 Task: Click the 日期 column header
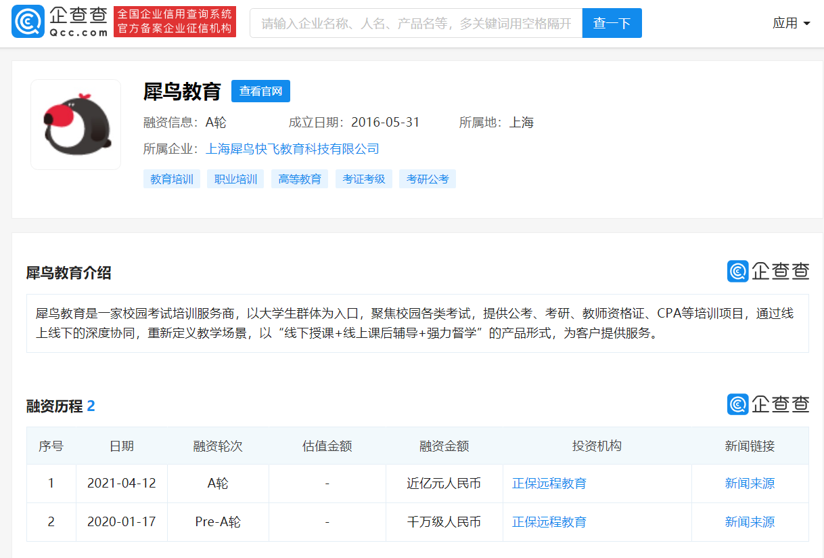pos(122,446)
